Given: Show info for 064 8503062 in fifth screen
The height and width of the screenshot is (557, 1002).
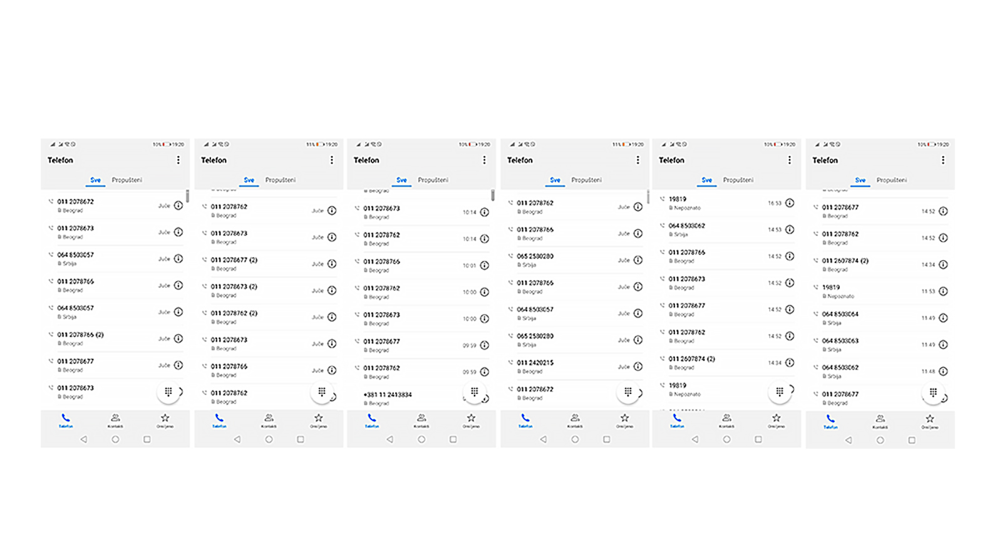Looking at the screenshot, I should (x=790, y=229).
